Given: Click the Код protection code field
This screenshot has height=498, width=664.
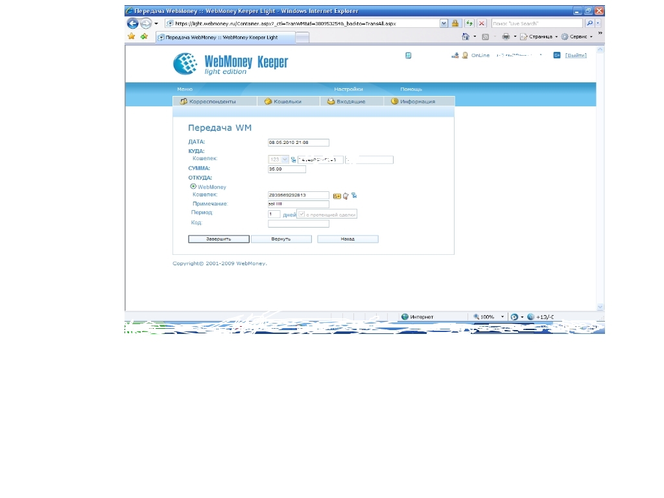Looking at the screenshot, I should 298,224.
